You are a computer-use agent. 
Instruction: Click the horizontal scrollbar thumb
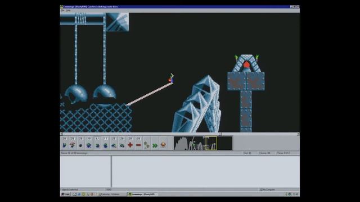coord(220,134)
